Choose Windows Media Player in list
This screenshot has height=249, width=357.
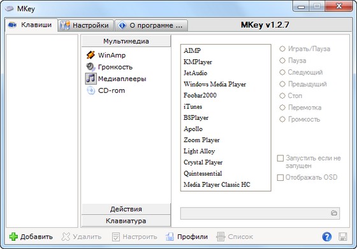point(215,84)
